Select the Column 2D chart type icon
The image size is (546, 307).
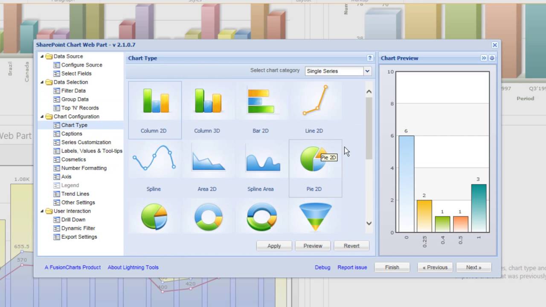coord(155,101)
